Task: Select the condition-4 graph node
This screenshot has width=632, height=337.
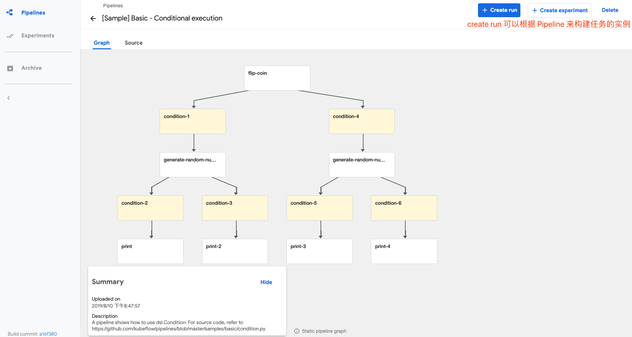Action: click(361, 121)
